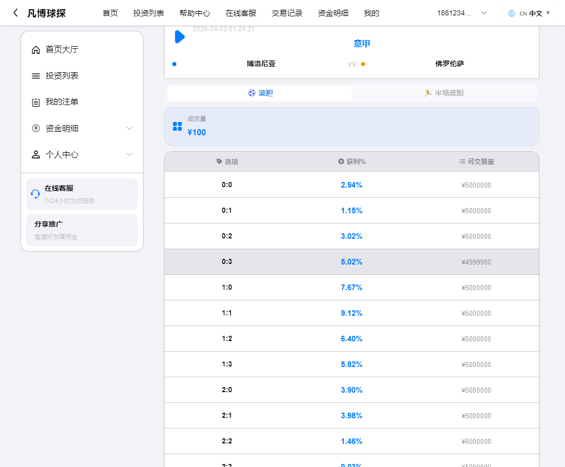Click the 博洛尼亚 team name
The width and height of the screenshot is (565, 467).
(x=261, y=64)
